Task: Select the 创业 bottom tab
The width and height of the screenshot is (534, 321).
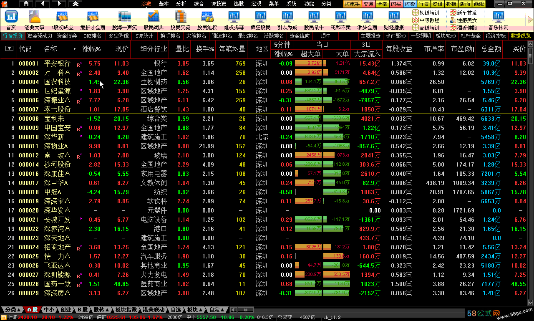Action: click(x=65, y=310)
